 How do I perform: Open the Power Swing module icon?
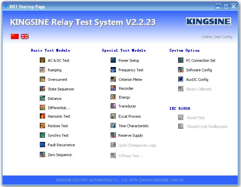tap(113, 60)
